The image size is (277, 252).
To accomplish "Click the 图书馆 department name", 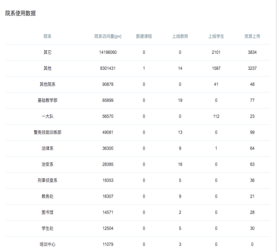I will point(47,212).
